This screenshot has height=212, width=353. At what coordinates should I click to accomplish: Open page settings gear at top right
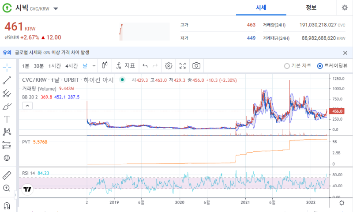click(x=345, y=8)
